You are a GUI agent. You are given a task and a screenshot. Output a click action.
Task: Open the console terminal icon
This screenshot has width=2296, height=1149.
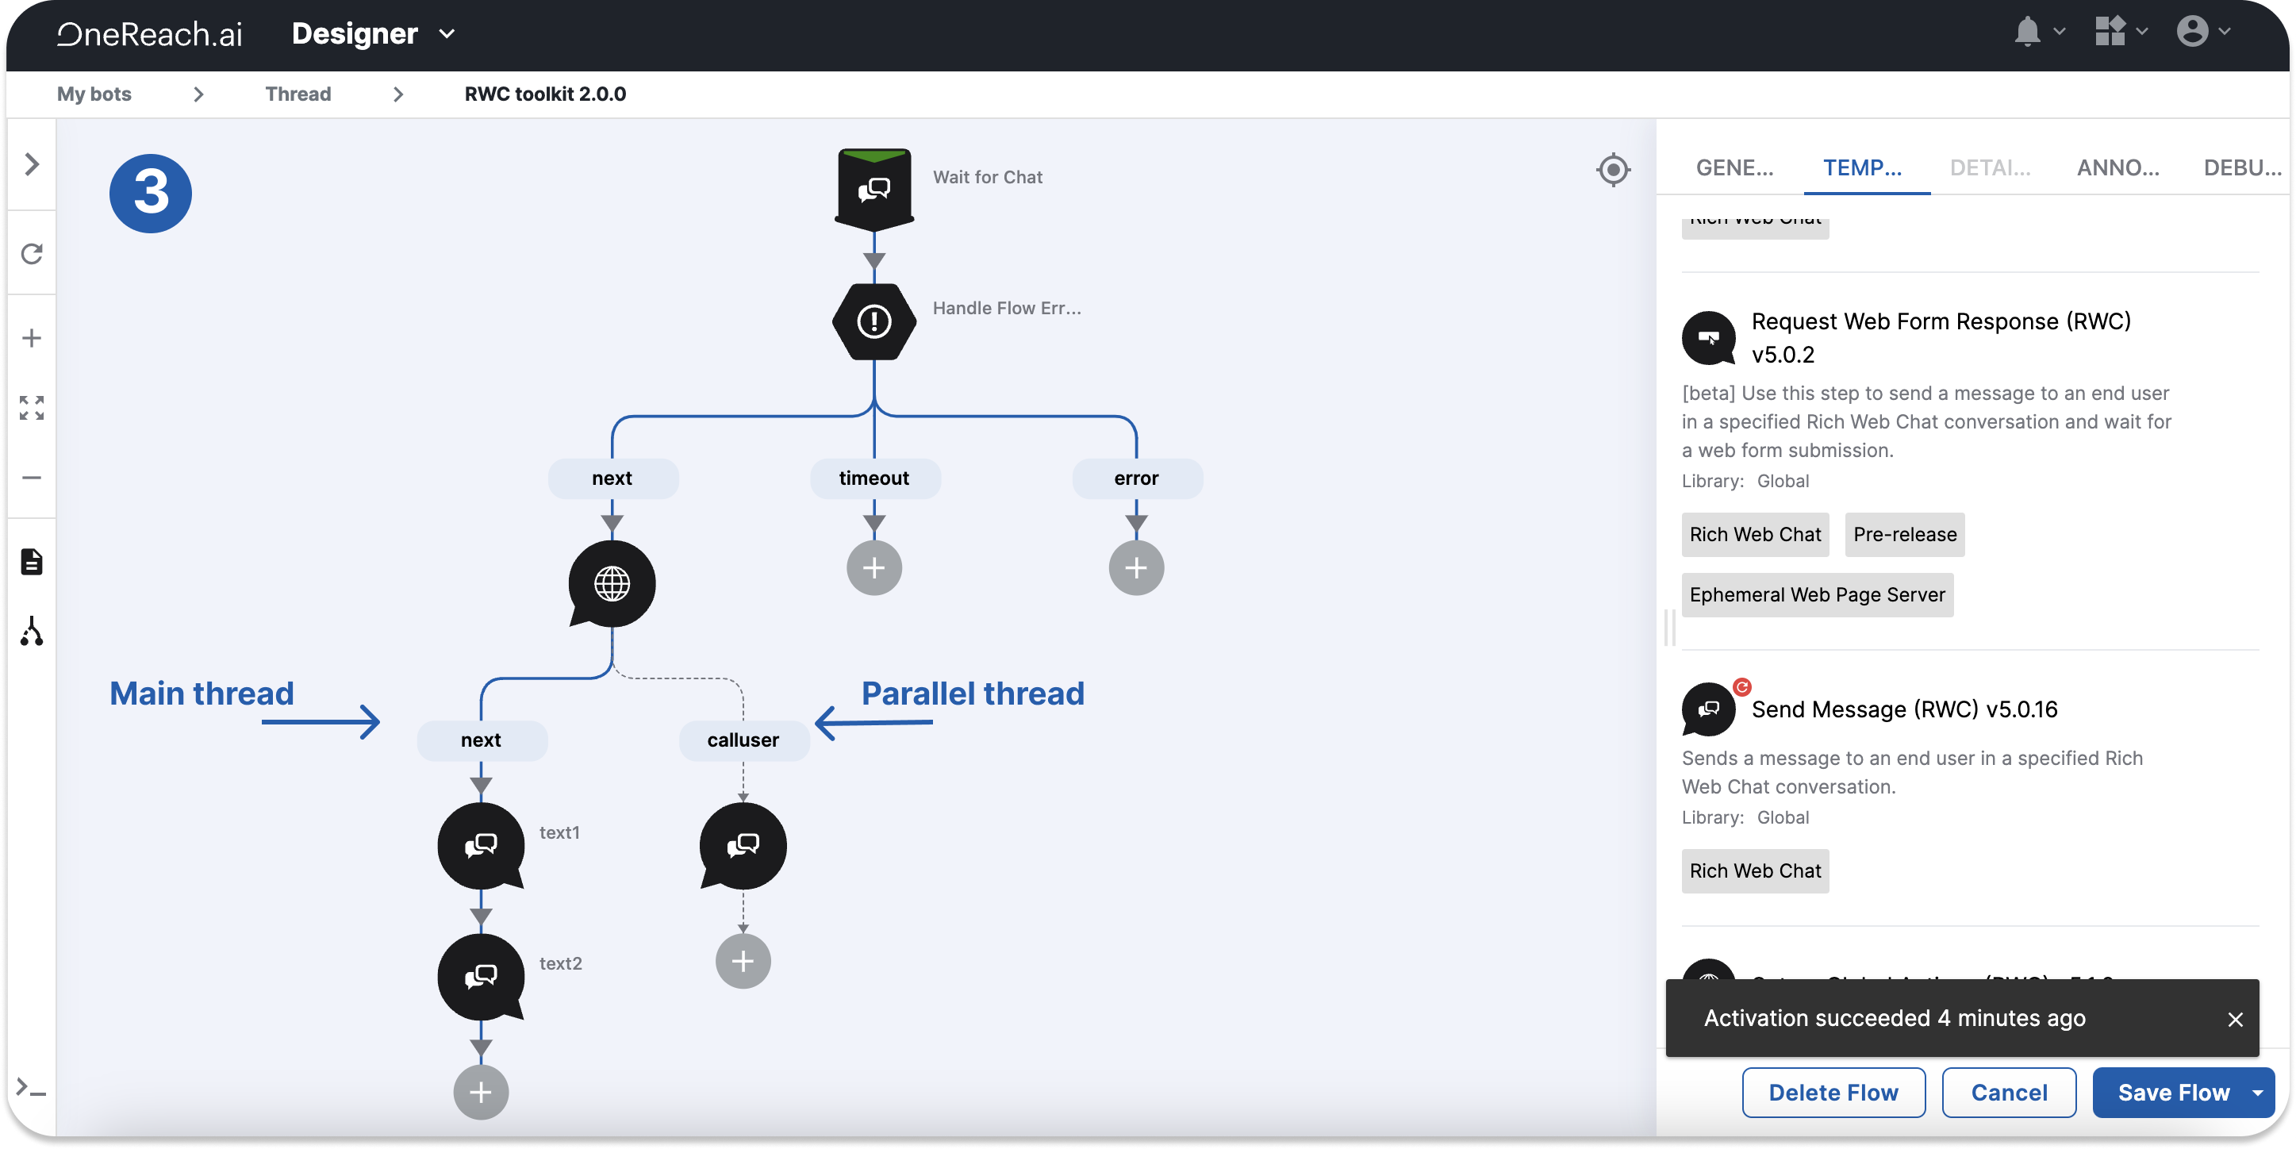(x=32, y=1089)
